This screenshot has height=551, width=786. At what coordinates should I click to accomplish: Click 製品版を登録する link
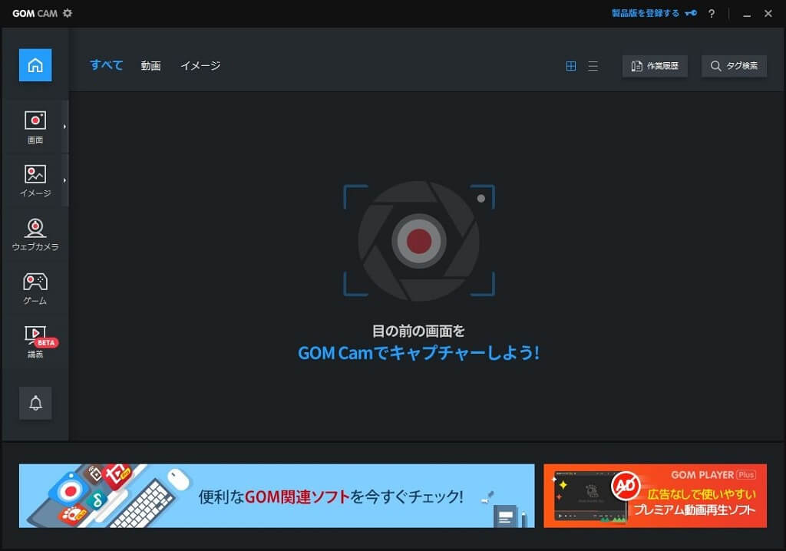[x=645, y=13]
